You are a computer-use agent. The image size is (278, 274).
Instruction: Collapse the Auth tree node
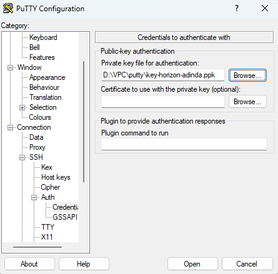[34, 197]
